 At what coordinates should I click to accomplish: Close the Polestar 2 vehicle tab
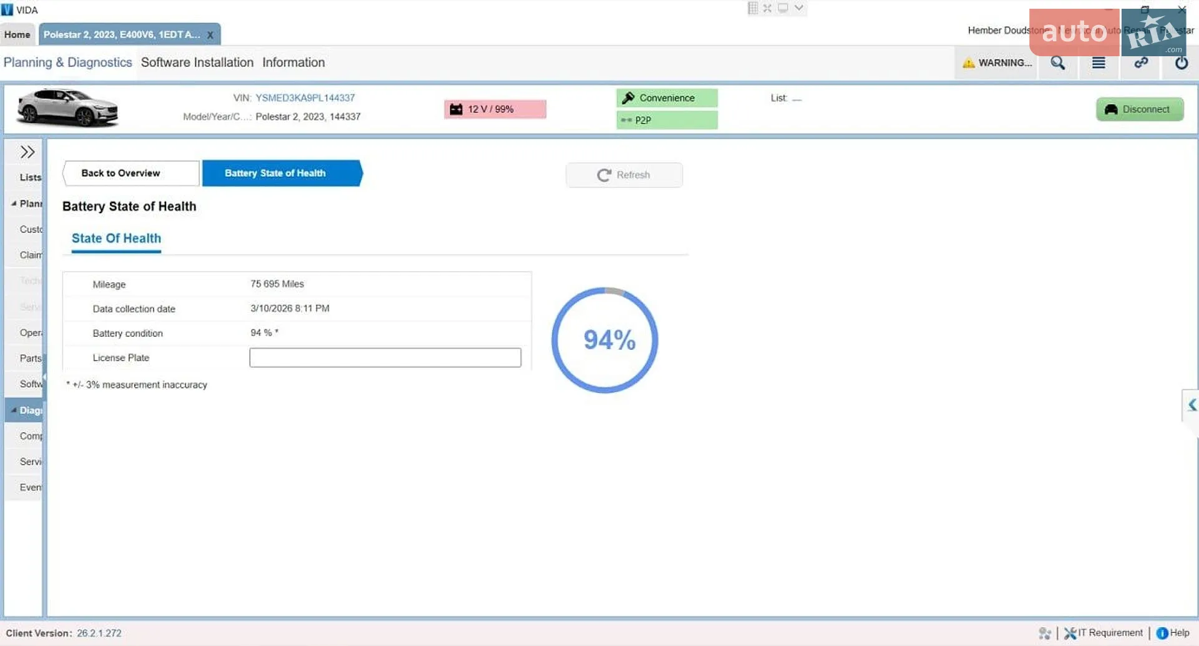click(210, 35)
